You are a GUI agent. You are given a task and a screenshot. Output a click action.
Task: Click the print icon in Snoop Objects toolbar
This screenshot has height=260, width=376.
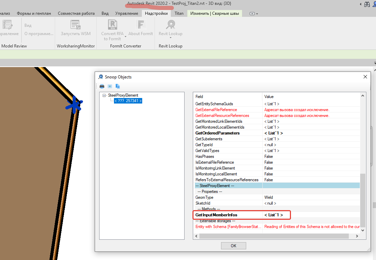(102, 86)
